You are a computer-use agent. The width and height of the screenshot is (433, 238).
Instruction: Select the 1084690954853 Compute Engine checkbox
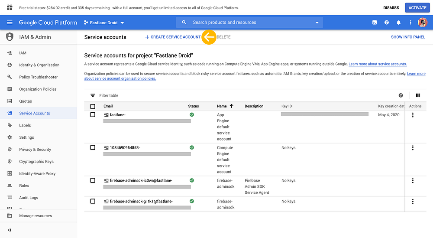click(93, 147)
